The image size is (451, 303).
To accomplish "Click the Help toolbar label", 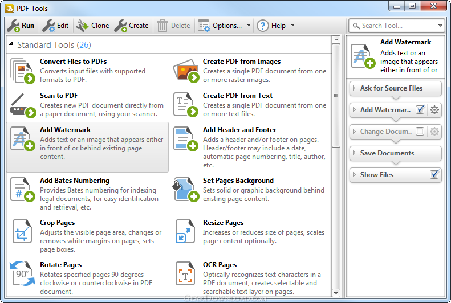I will (x=278, y=26).
